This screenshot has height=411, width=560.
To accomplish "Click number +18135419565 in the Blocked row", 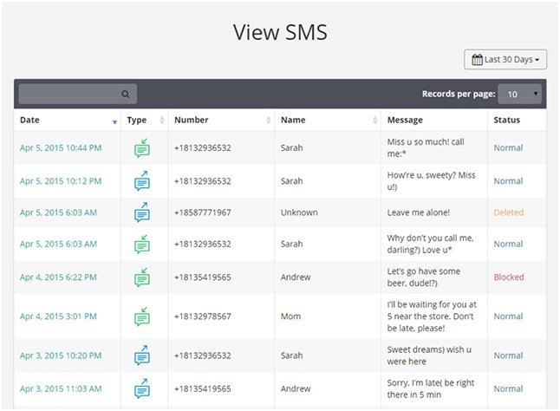I will [203, 277].
